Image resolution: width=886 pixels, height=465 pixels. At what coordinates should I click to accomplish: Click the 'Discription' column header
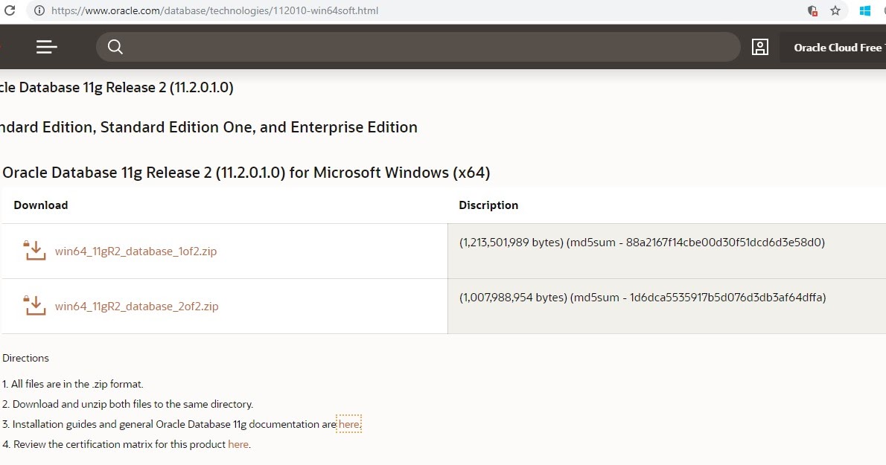pos(488,205)
